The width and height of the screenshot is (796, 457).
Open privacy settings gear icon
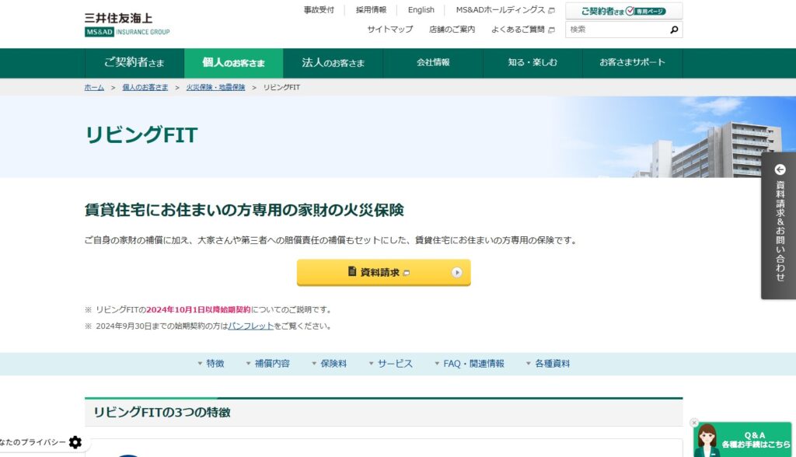tap(75, 442)
